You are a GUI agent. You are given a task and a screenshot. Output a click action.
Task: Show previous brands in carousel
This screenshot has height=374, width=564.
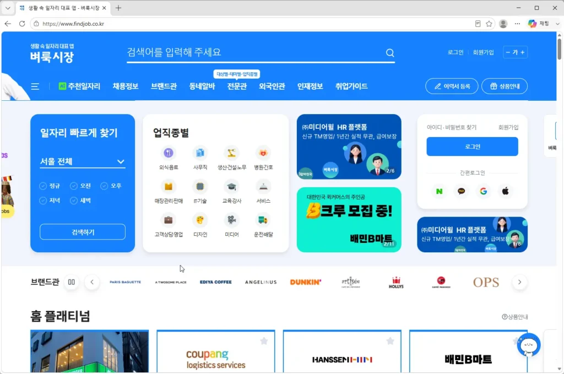(x=92, y=282)
